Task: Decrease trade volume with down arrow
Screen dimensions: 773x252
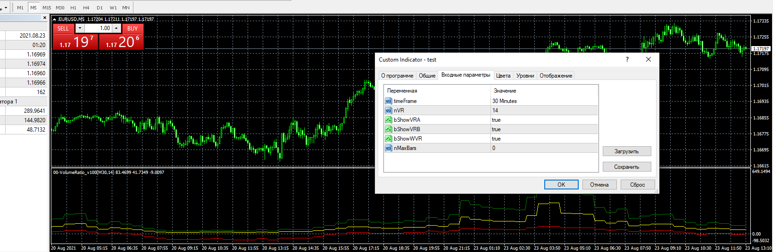Action: point(80,28)
